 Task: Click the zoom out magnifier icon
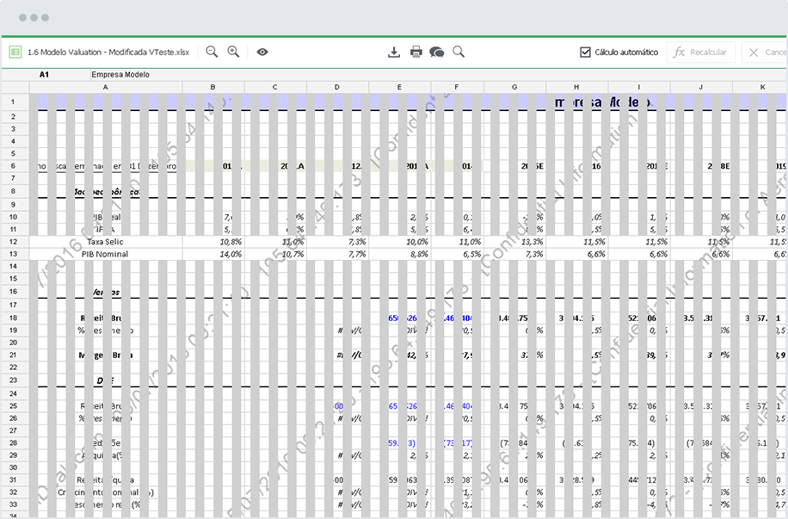click(212, 52)
